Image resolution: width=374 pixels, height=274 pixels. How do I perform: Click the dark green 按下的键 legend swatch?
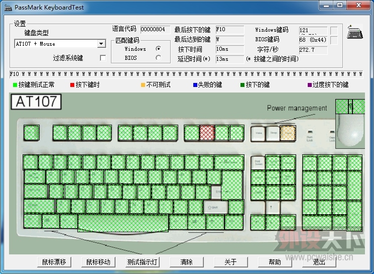tap(242, 85)
